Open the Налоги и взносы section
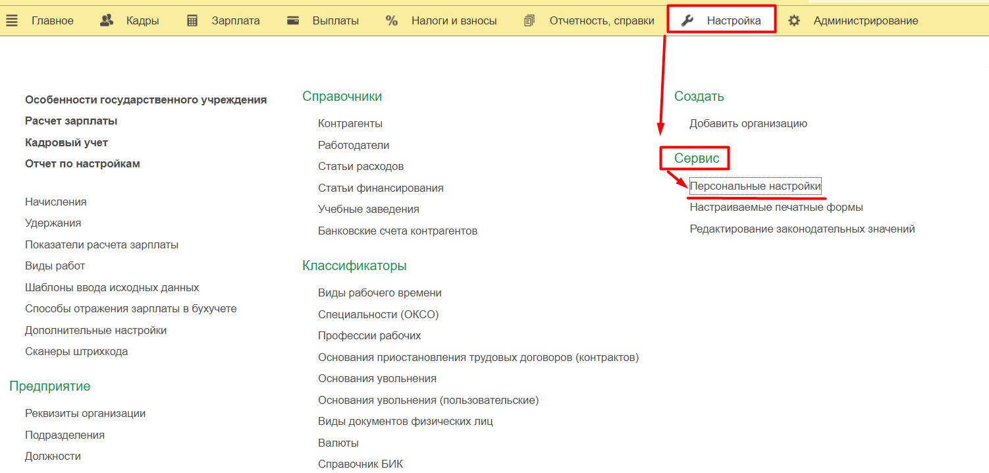989x473 pixels. pos(454,20)
